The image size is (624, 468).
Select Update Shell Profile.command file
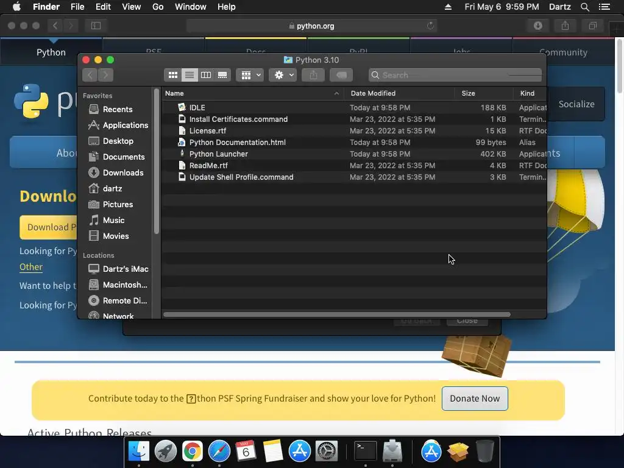(354, 177)
